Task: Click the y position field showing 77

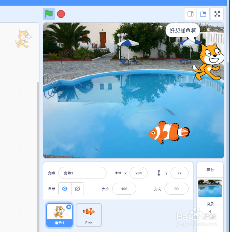Action: click(x=180, y=173)
